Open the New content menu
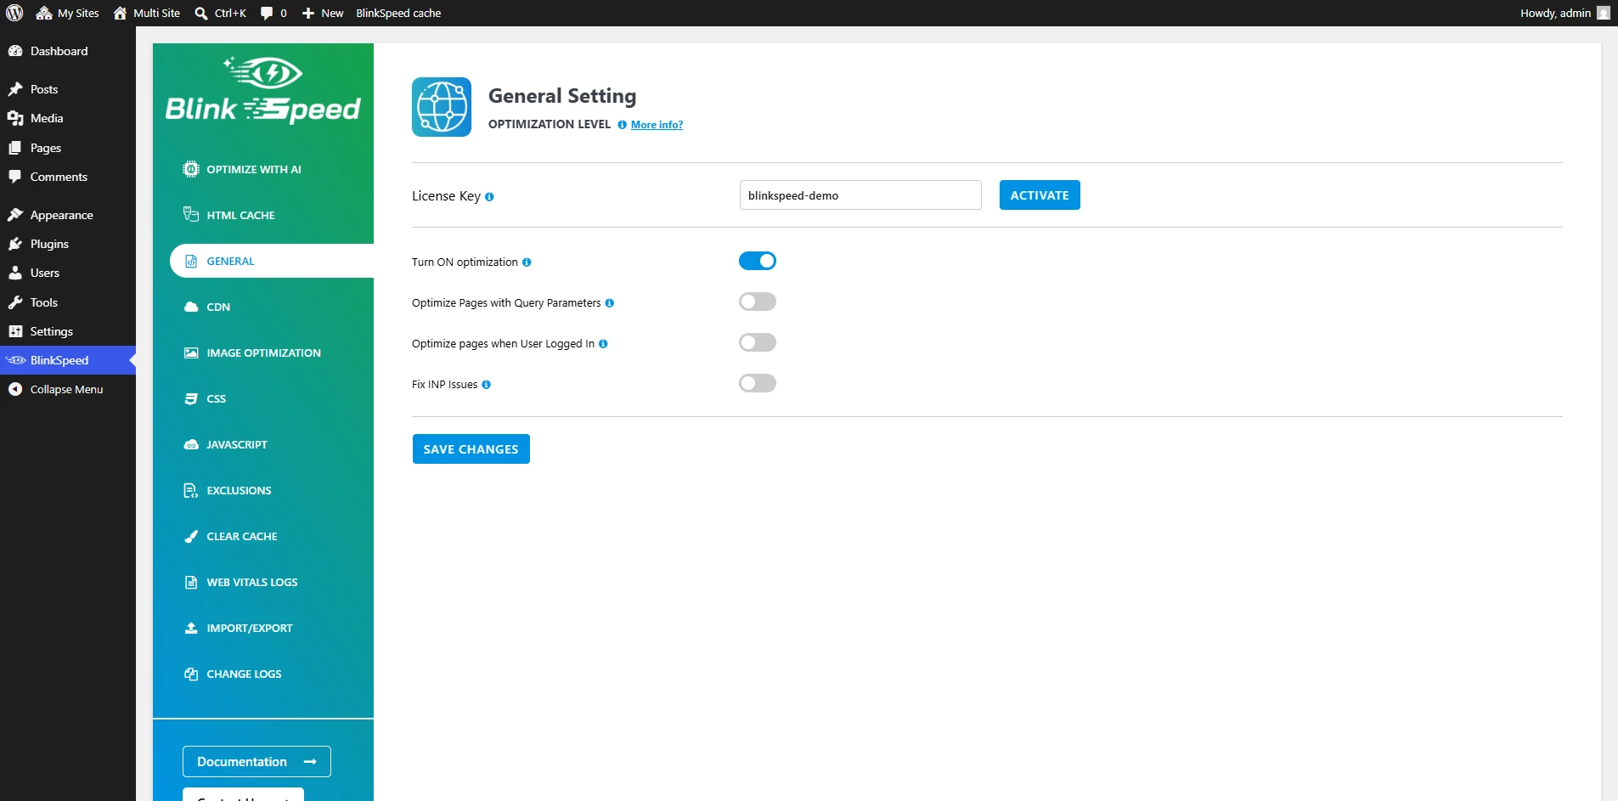1618x801 pixels. (323, 13)
